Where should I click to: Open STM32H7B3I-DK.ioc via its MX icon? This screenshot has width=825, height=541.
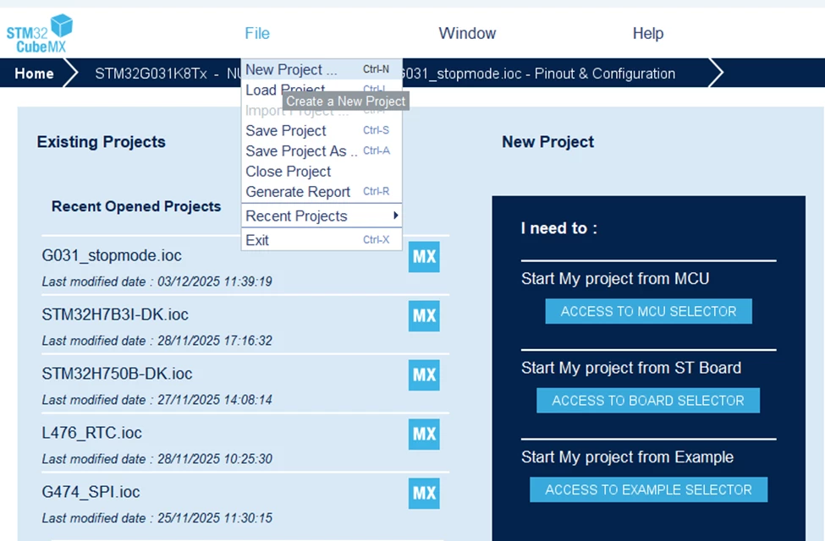point(424,315)
